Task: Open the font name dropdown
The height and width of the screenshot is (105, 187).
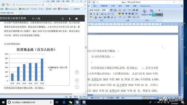Action: click(95, 10)
